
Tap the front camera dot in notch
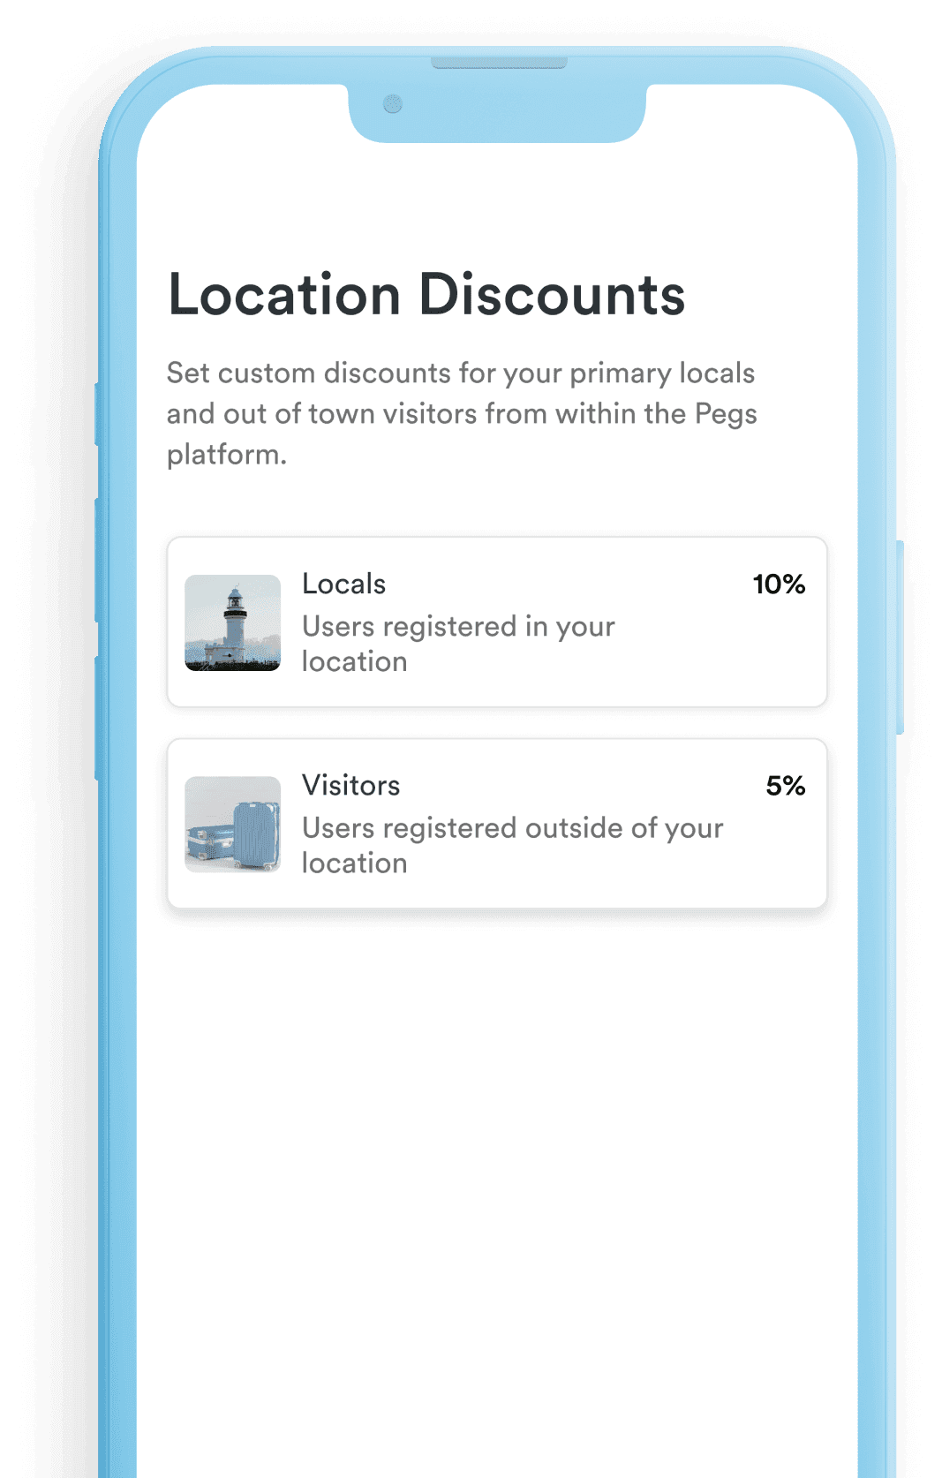pyautogui.click(x=393, y=104)
